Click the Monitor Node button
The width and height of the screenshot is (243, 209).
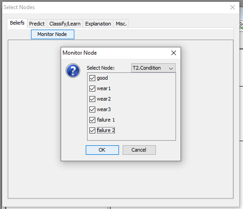[52, 34]
